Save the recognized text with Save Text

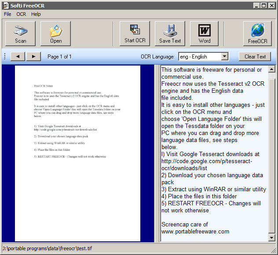pyautogui.click(x=170, y=33)
